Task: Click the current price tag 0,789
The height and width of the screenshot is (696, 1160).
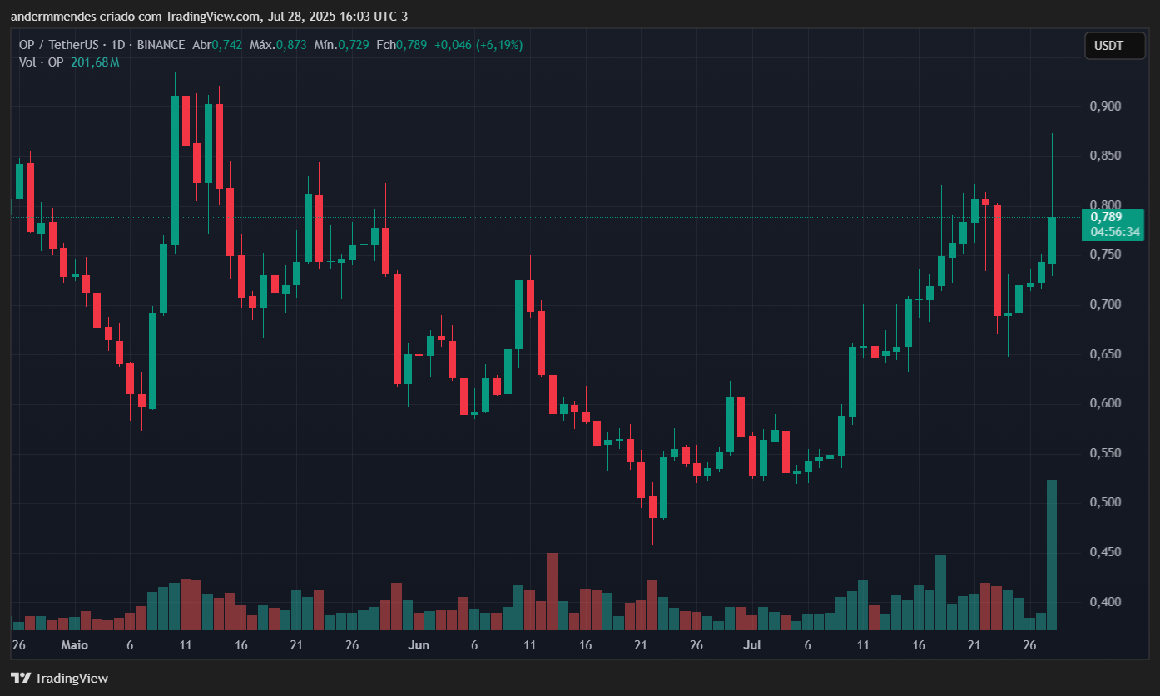Action: (x=1106, y=217)
